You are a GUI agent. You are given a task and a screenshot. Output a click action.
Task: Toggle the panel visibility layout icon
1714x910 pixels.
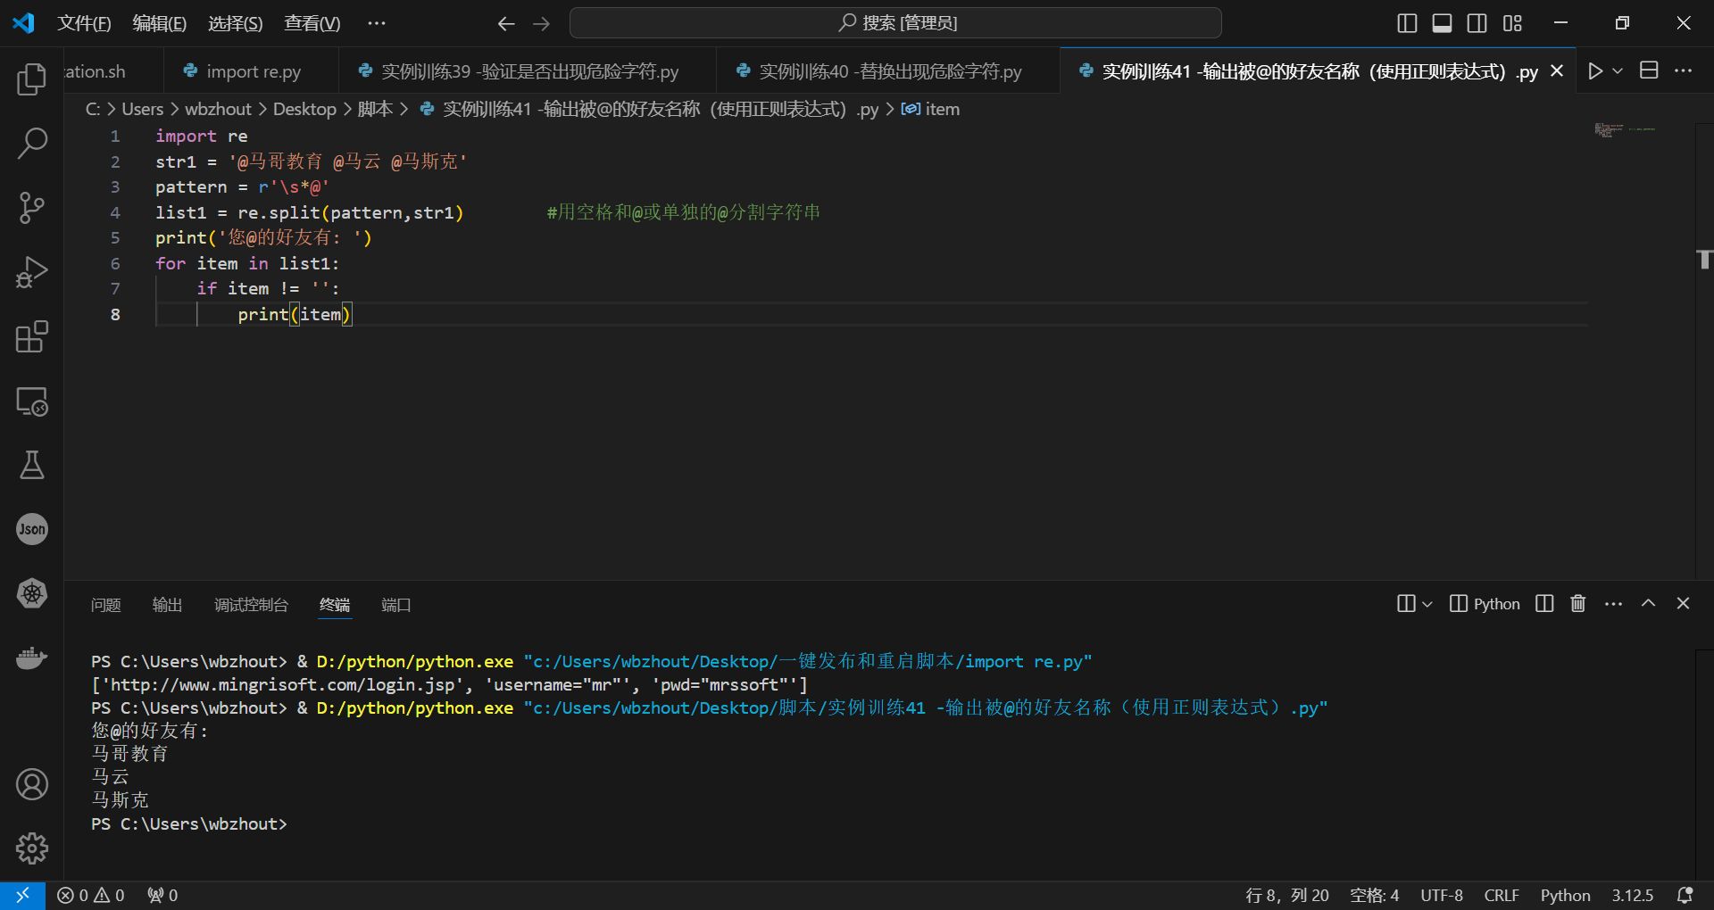tap(1441, 23)
